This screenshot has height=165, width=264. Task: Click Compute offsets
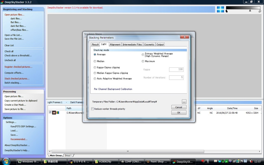click(x=14, y=73)
